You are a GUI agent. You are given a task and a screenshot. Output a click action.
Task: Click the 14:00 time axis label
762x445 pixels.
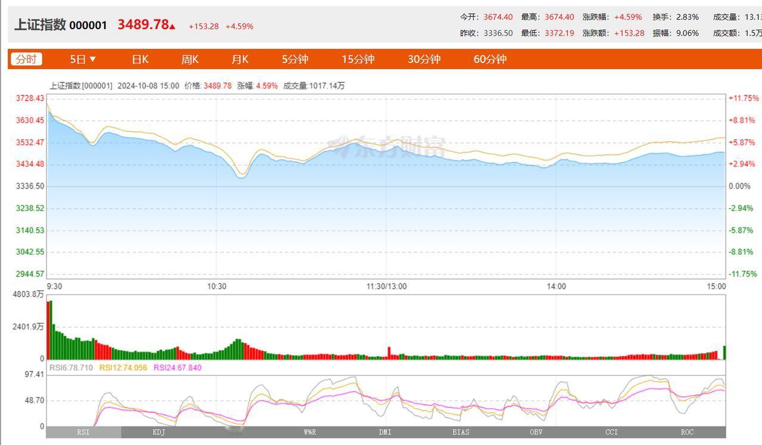[x=556, y=286]
